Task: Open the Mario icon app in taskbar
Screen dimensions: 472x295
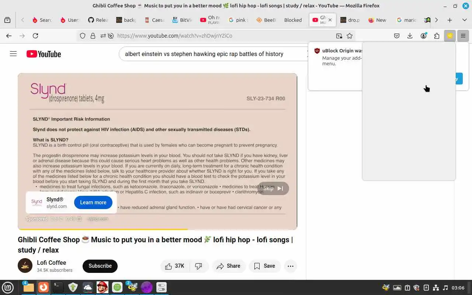Action: tap(102, 287)
